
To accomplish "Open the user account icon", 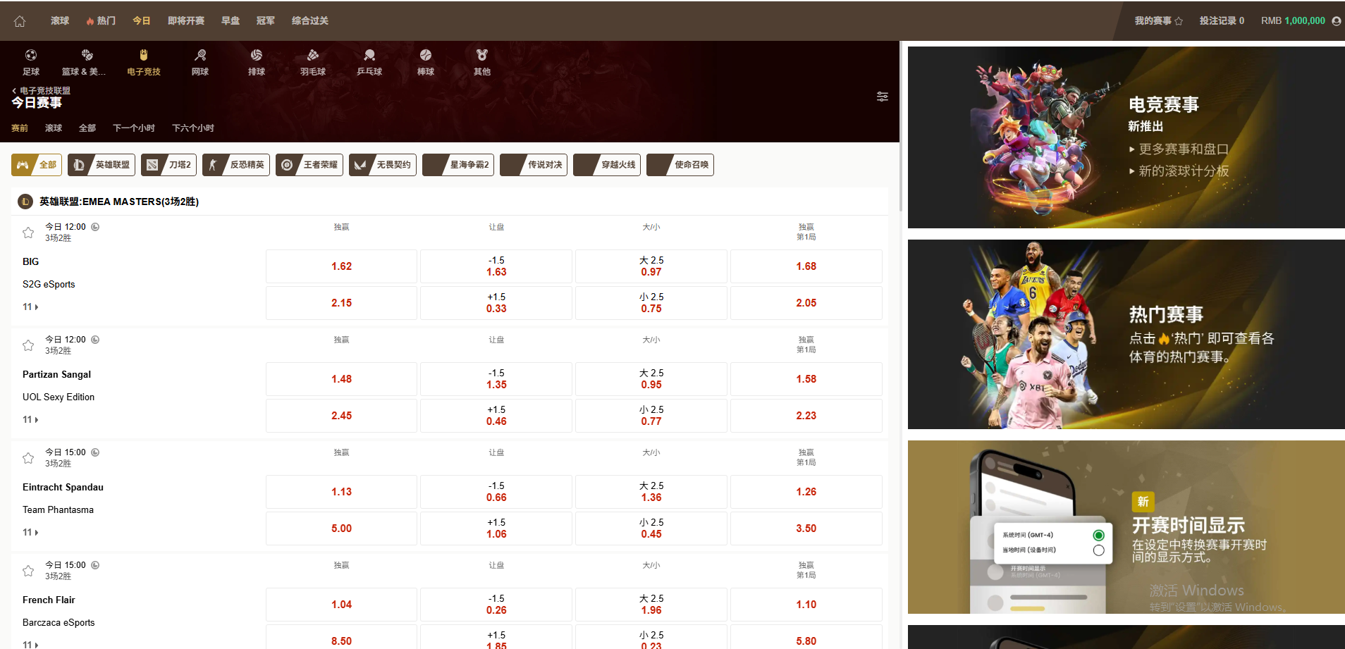I will [1336, 21].
